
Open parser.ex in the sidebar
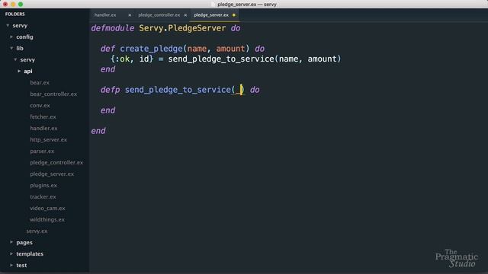[x=42, y=151]
